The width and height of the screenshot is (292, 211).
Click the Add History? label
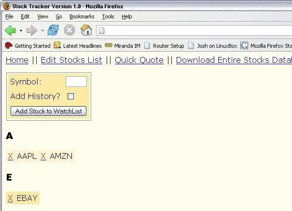coord(35,96)
